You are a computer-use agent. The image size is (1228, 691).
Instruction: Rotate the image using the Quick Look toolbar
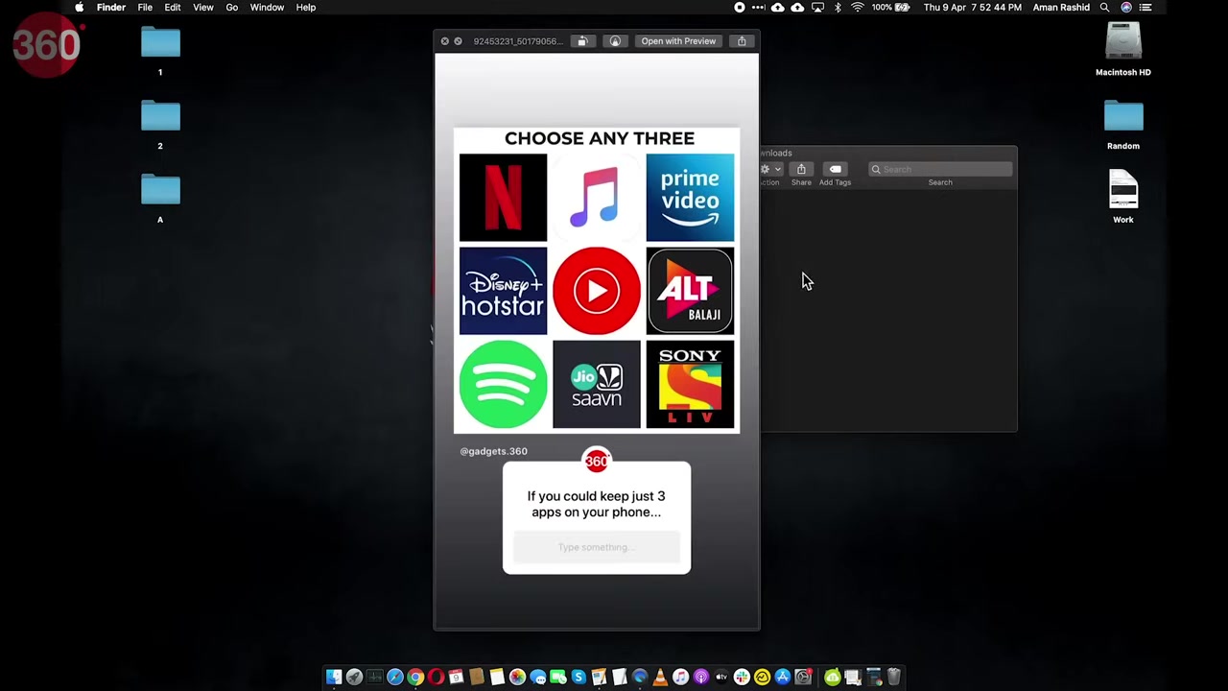582,40
